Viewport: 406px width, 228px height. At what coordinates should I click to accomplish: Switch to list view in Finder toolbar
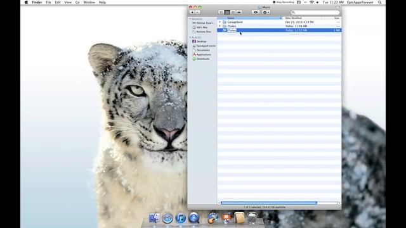227,13
